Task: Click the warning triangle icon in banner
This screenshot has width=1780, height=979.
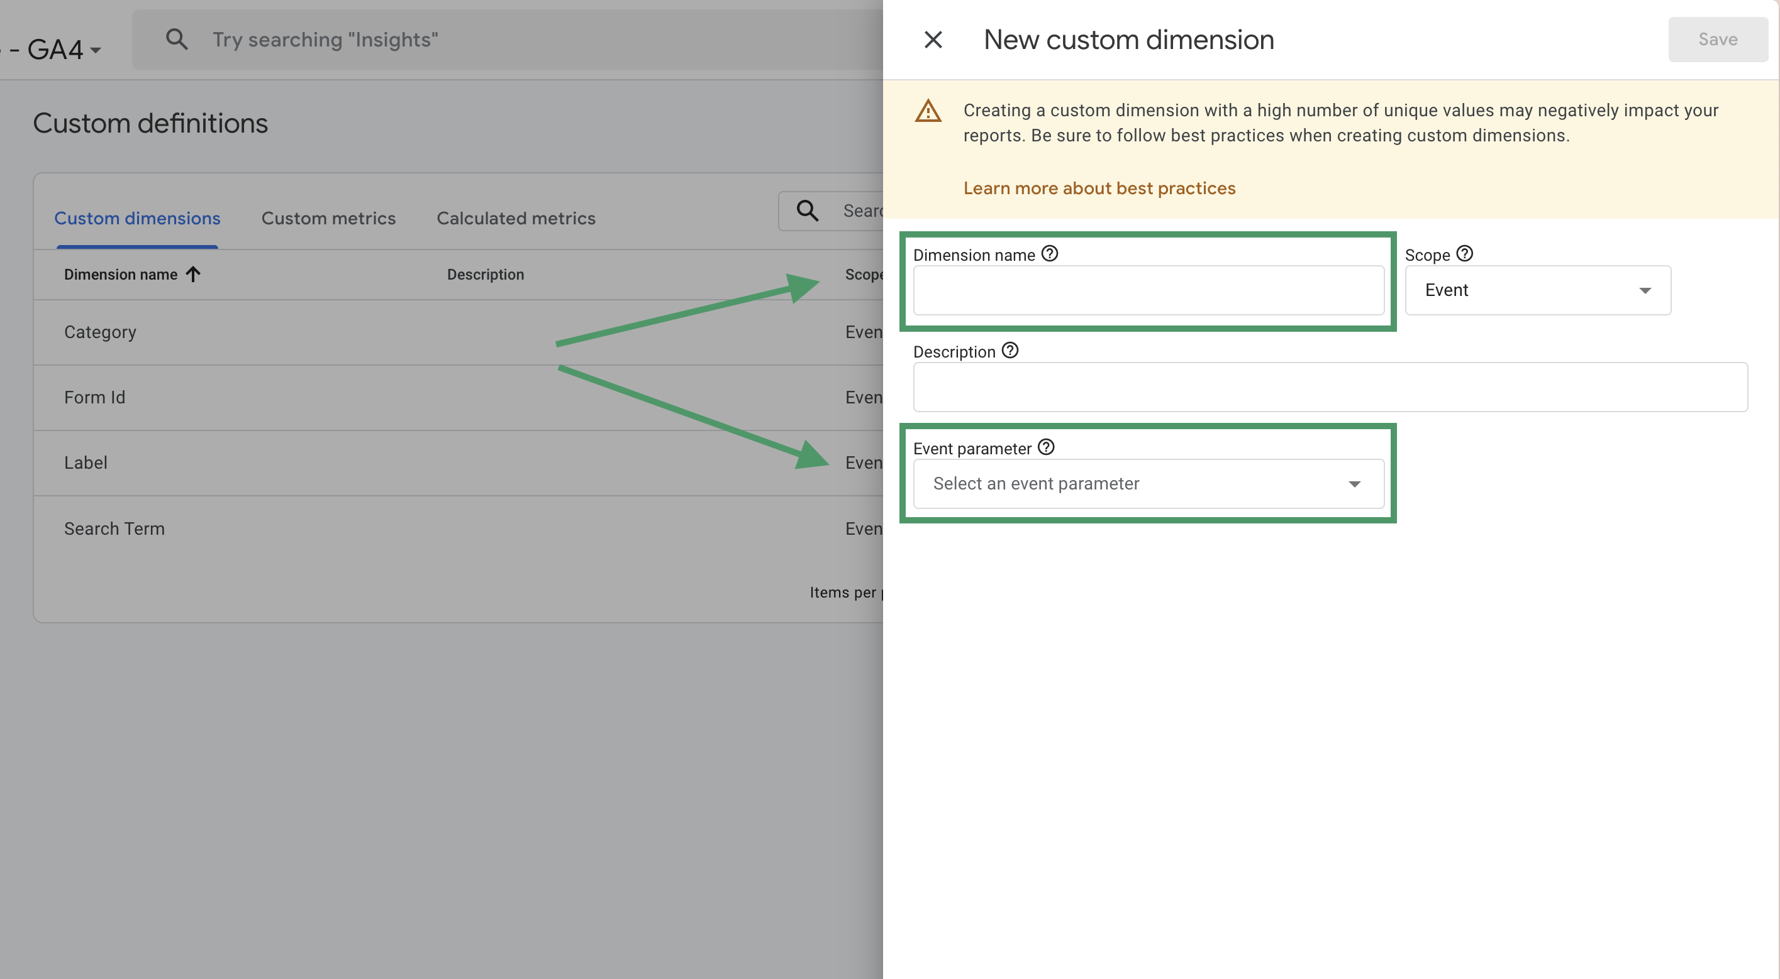Action: pyautogui.click(x=928, y=111)
